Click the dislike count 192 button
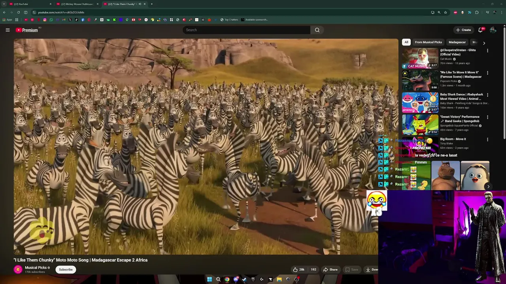The width and height of the screenshot is (506, 284). (313, 269)
